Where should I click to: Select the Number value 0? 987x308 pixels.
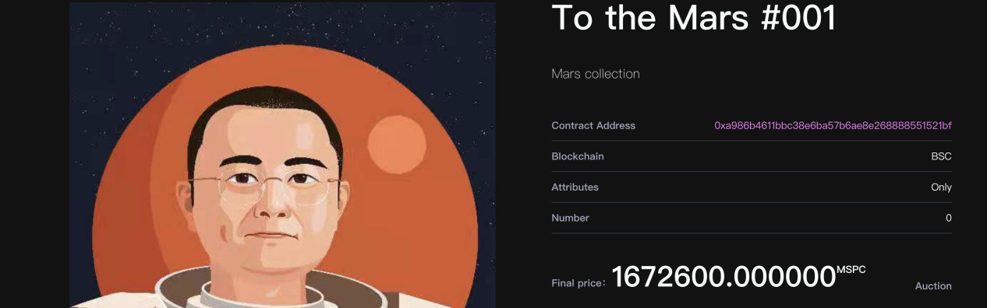point(949,218)
